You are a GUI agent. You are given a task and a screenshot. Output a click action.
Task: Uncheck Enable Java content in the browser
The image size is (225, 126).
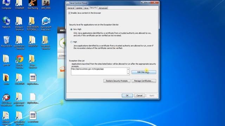pos(69,13)
